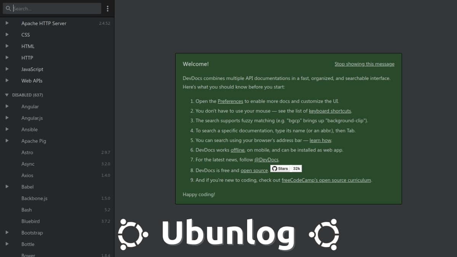
Task: Expand the Babel entry arrow
Action: click(7, 187)
